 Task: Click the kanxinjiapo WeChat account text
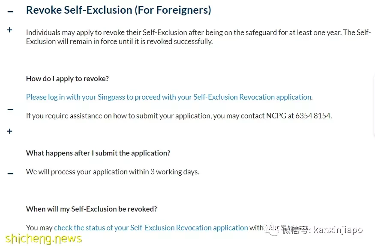coord(338,230)
